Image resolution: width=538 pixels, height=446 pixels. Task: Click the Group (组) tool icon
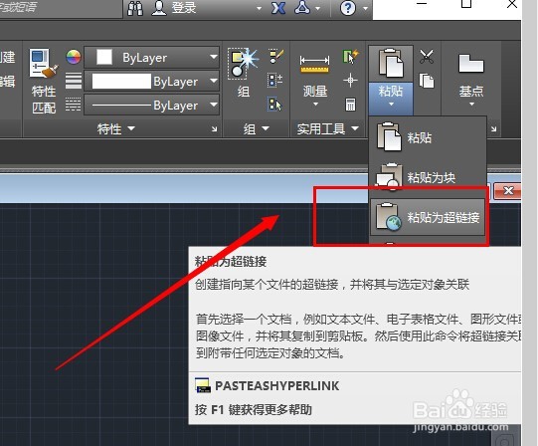pos(243,64)
